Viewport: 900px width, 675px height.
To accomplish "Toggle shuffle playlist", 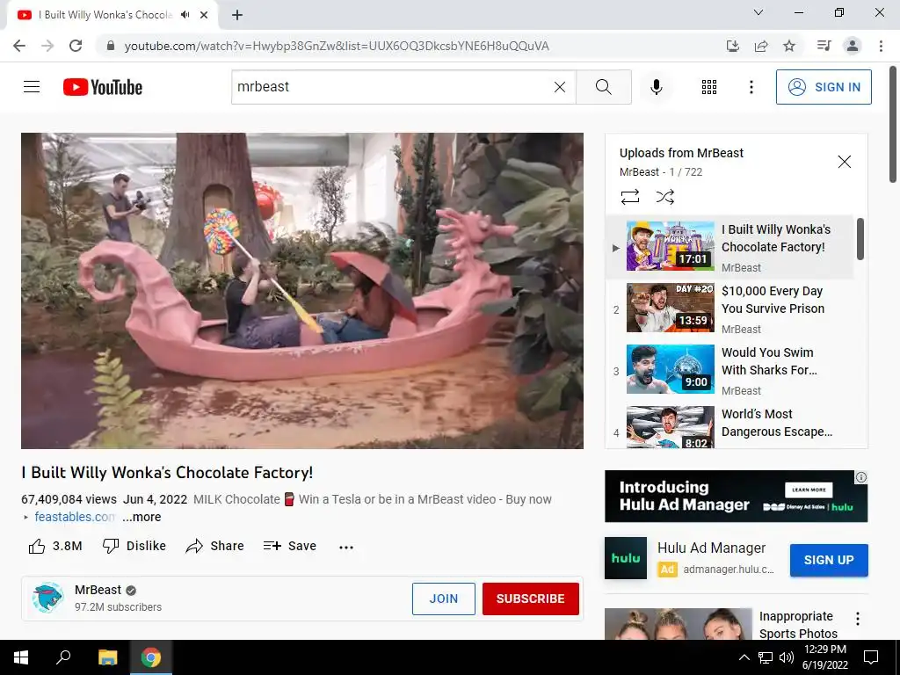I will pos(664,197).
